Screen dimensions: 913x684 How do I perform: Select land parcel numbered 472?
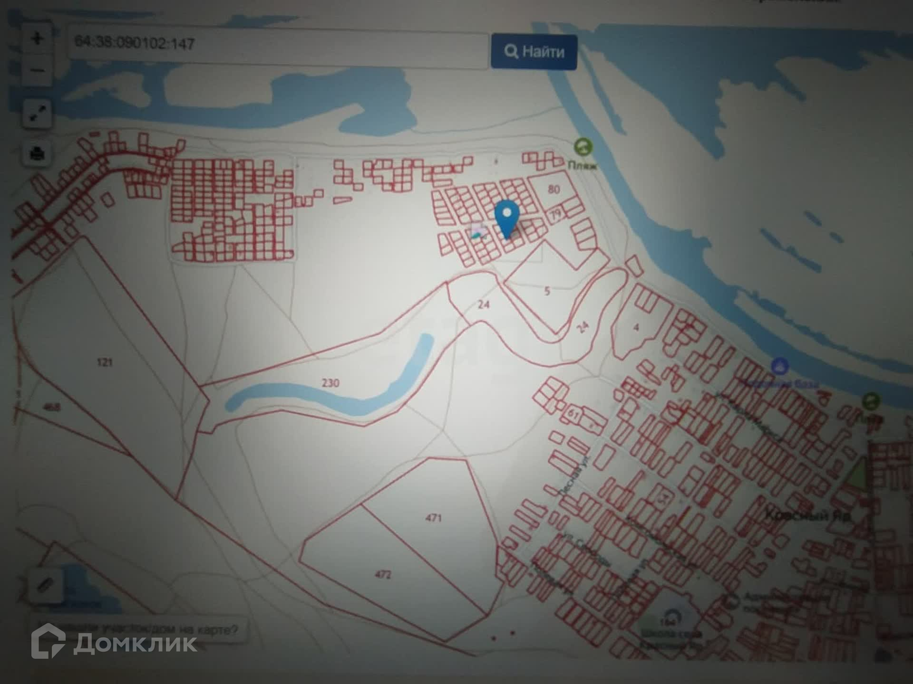(x=383, y=575)
